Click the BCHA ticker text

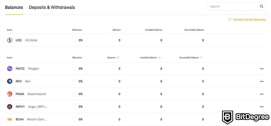[20, 119]
